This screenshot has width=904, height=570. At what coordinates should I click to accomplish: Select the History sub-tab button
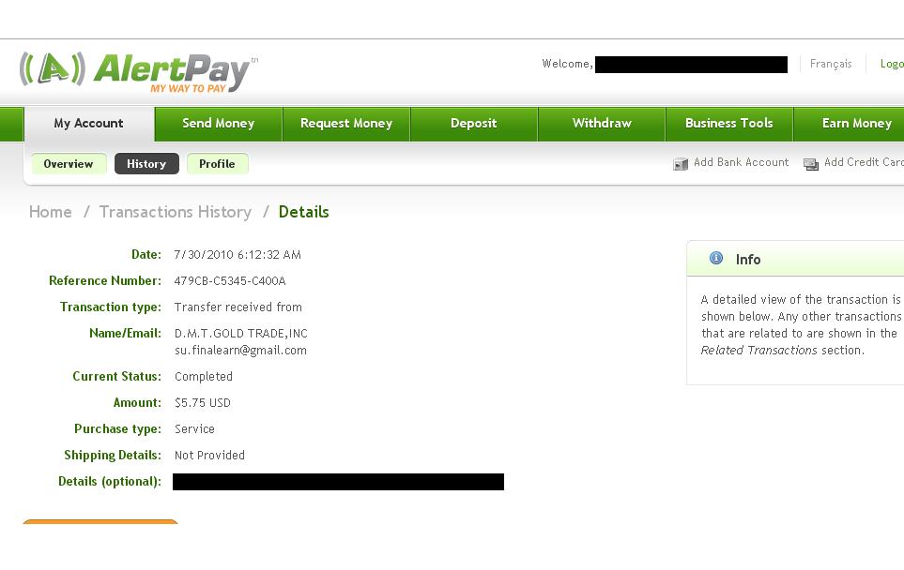pos(146,163)
